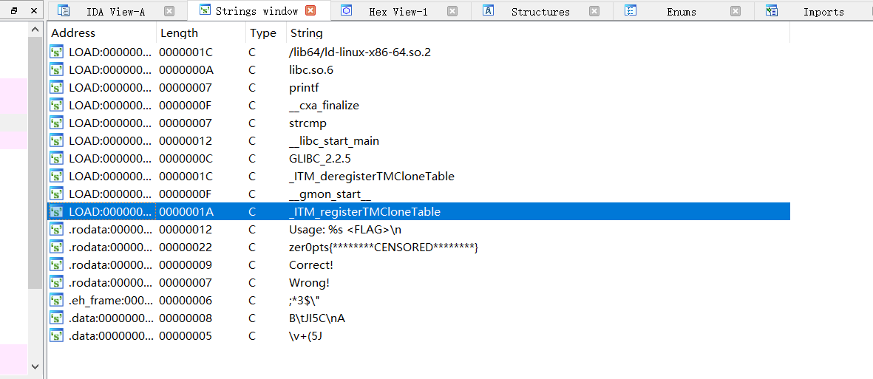
Task: Click string icon beside the libc.so.6 row
Action: click(57, 70)
